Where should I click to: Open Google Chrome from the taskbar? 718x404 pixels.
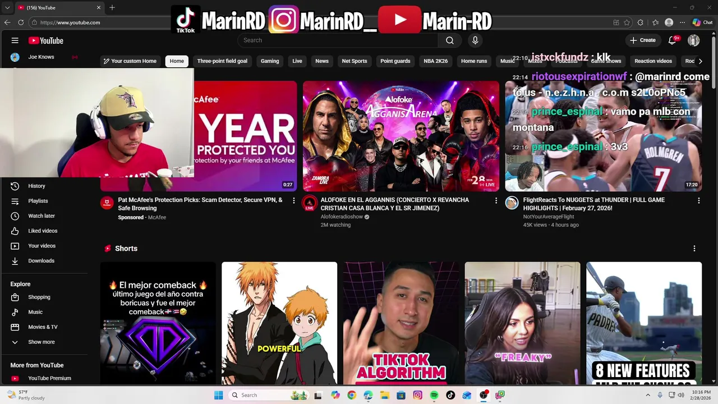click(352, 395)
